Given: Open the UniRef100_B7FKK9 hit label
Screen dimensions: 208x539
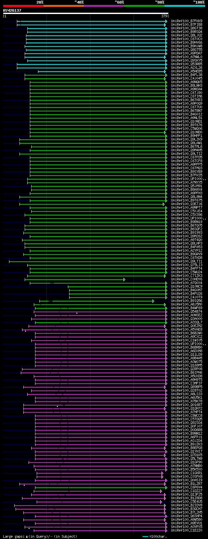Looking at the screenshot, I should tap(187, 21).
